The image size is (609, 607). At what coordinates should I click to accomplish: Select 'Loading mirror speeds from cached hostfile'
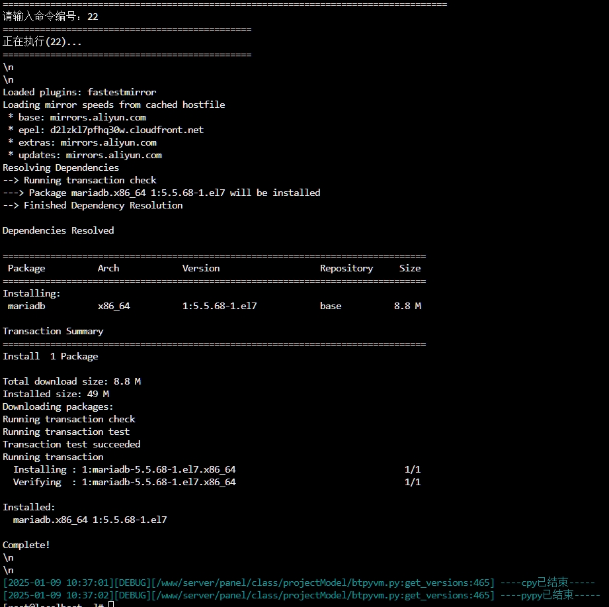[x=114, y=105]
